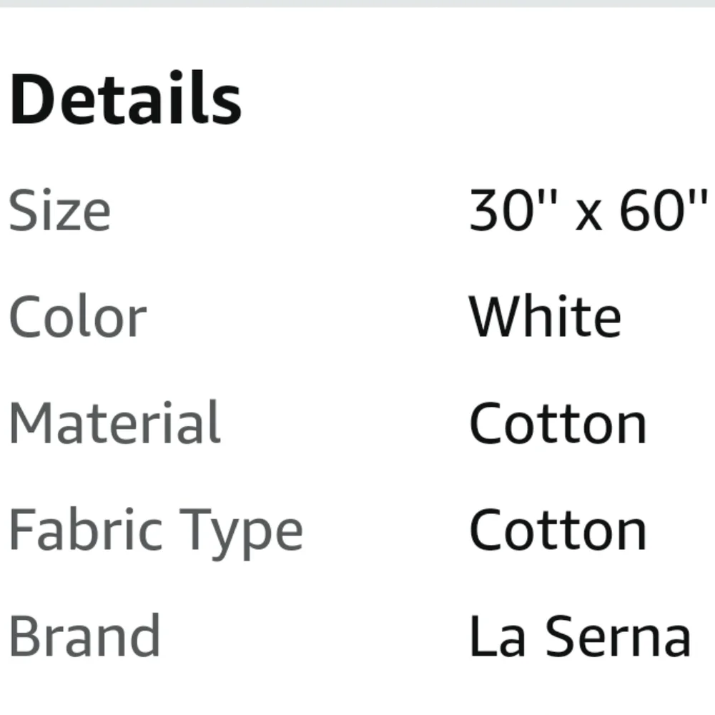The height and width of the screenshot is (715, 715).
Task: Click the White color value
Action: click(545, 316)
